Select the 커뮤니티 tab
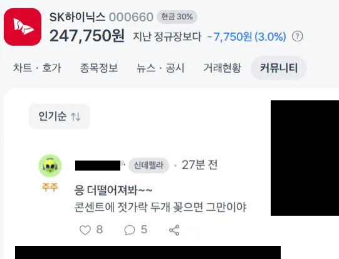Screen dimensions: 339x259 (279, 68)
